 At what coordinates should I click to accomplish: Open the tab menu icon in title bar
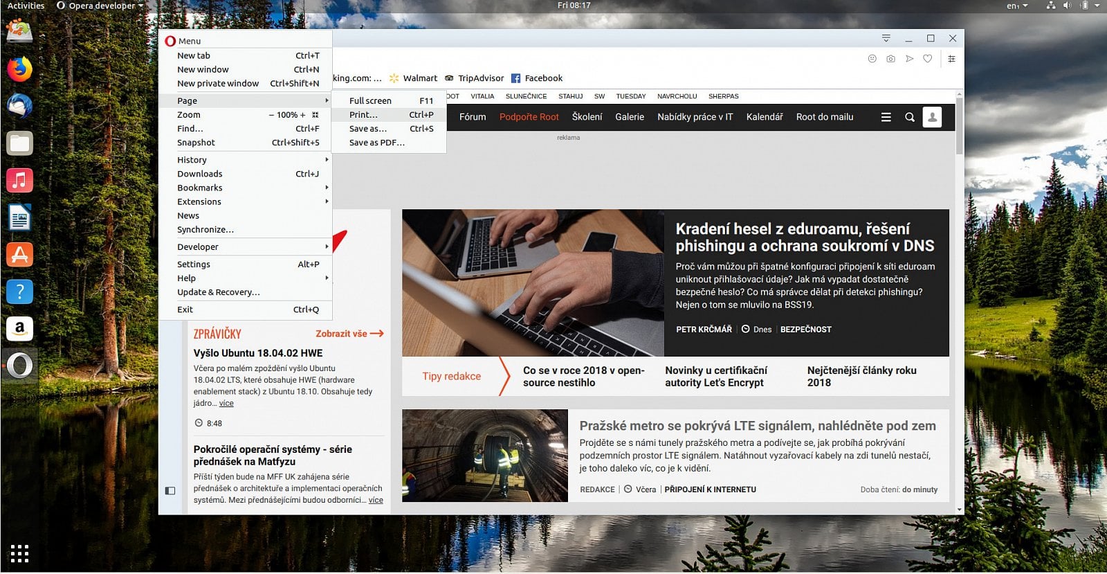click(886, 38)
